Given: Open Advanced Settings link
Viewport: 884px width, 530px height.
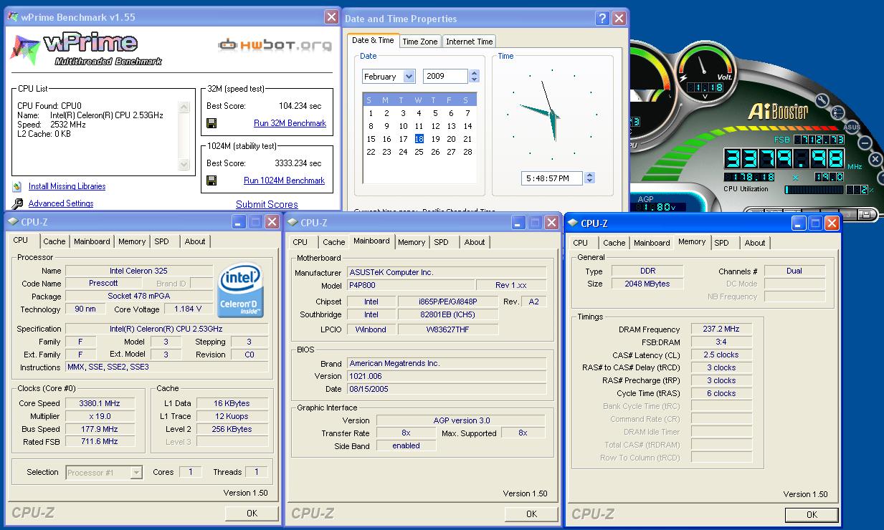Looking at the screenshot, I should (61, 203).
